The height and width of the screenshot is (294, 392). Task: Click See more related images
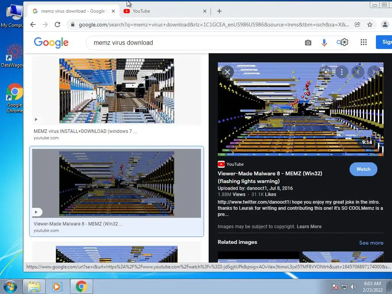[371, 243]
